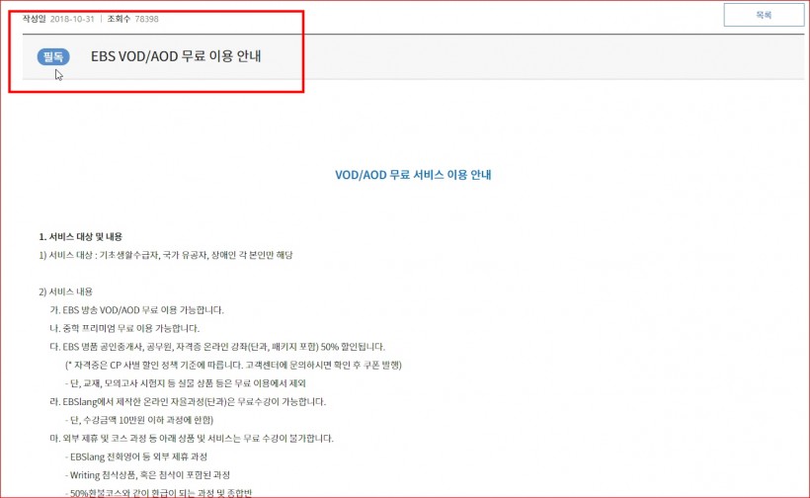Click item 라. EBSlang 온라인 자율과정
This screenshot has width=810, height=498.
tap(188, 401)
